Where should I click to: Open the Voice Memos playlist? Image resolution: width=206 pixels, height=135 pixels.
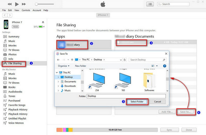pos(16,123)
